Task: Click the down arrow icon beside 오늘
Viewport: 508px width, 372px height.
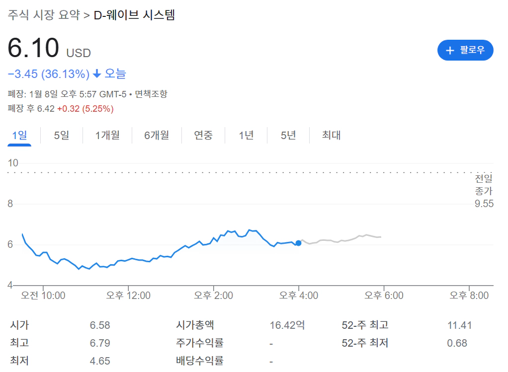Action: pyautogui.click(x=97, y=74)
